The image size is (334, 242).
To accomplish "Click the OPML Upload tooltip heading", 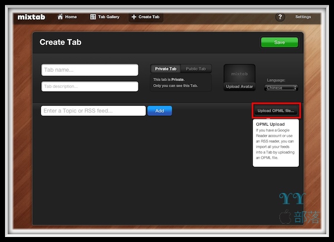I will coord(270,124).
